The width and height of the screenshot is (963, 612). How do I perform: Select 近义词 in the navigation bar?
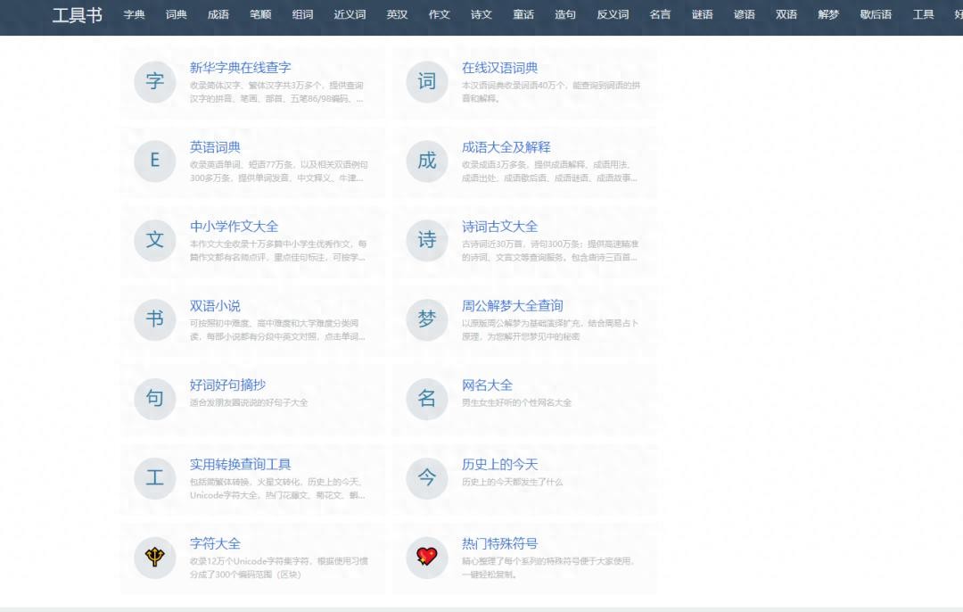point(350,15)
